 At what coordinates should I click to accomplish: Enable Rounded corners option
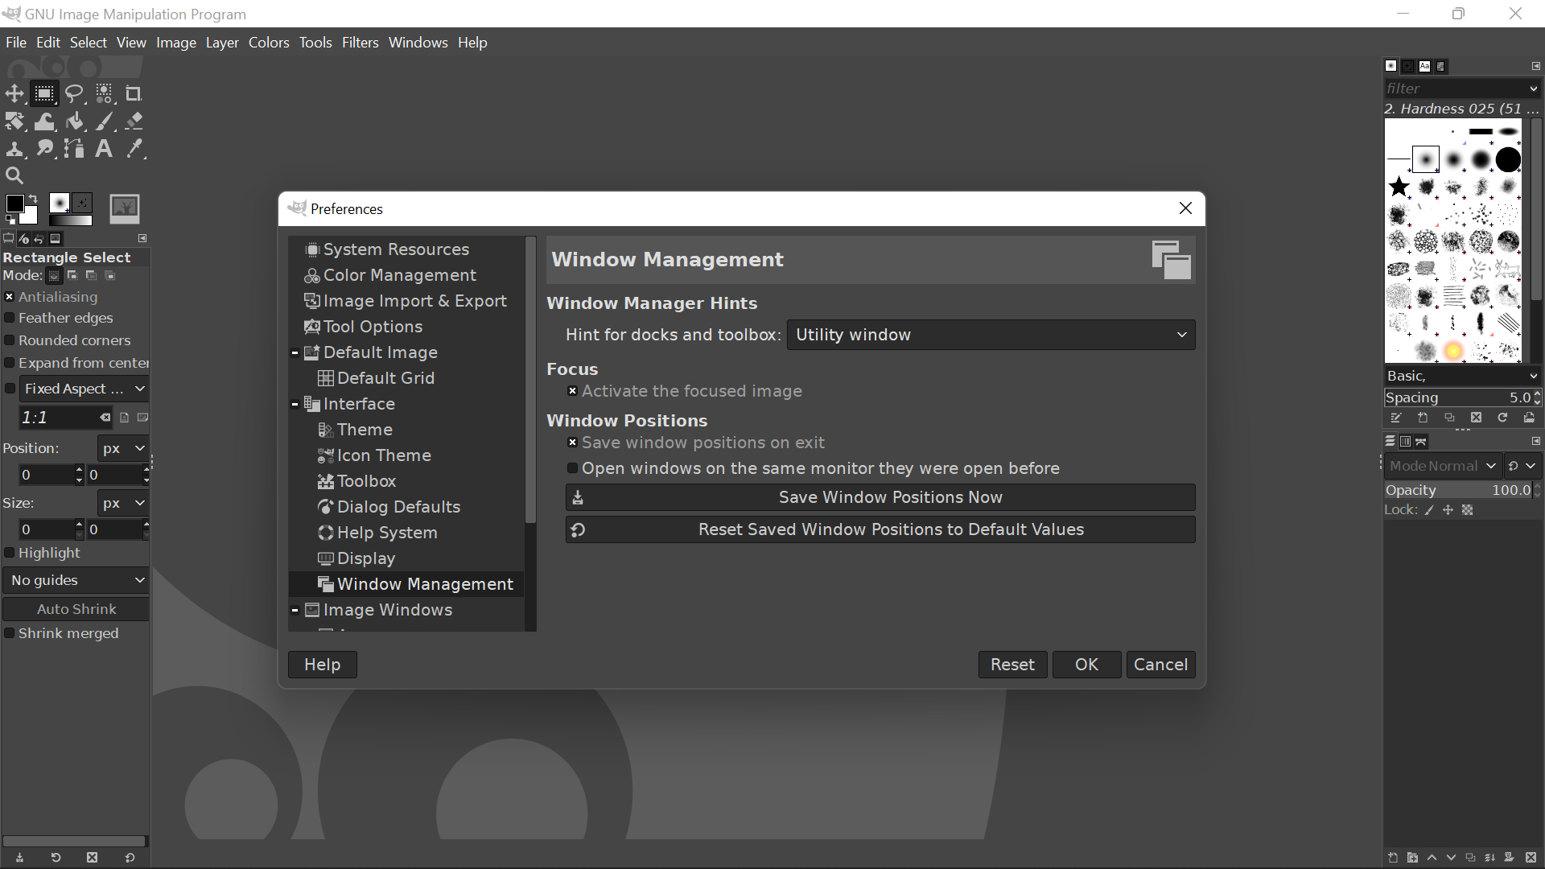[10, 340]
